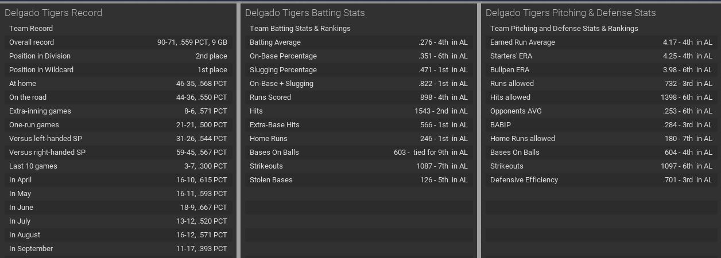Click the Slugging Percentage stat row

359,70
